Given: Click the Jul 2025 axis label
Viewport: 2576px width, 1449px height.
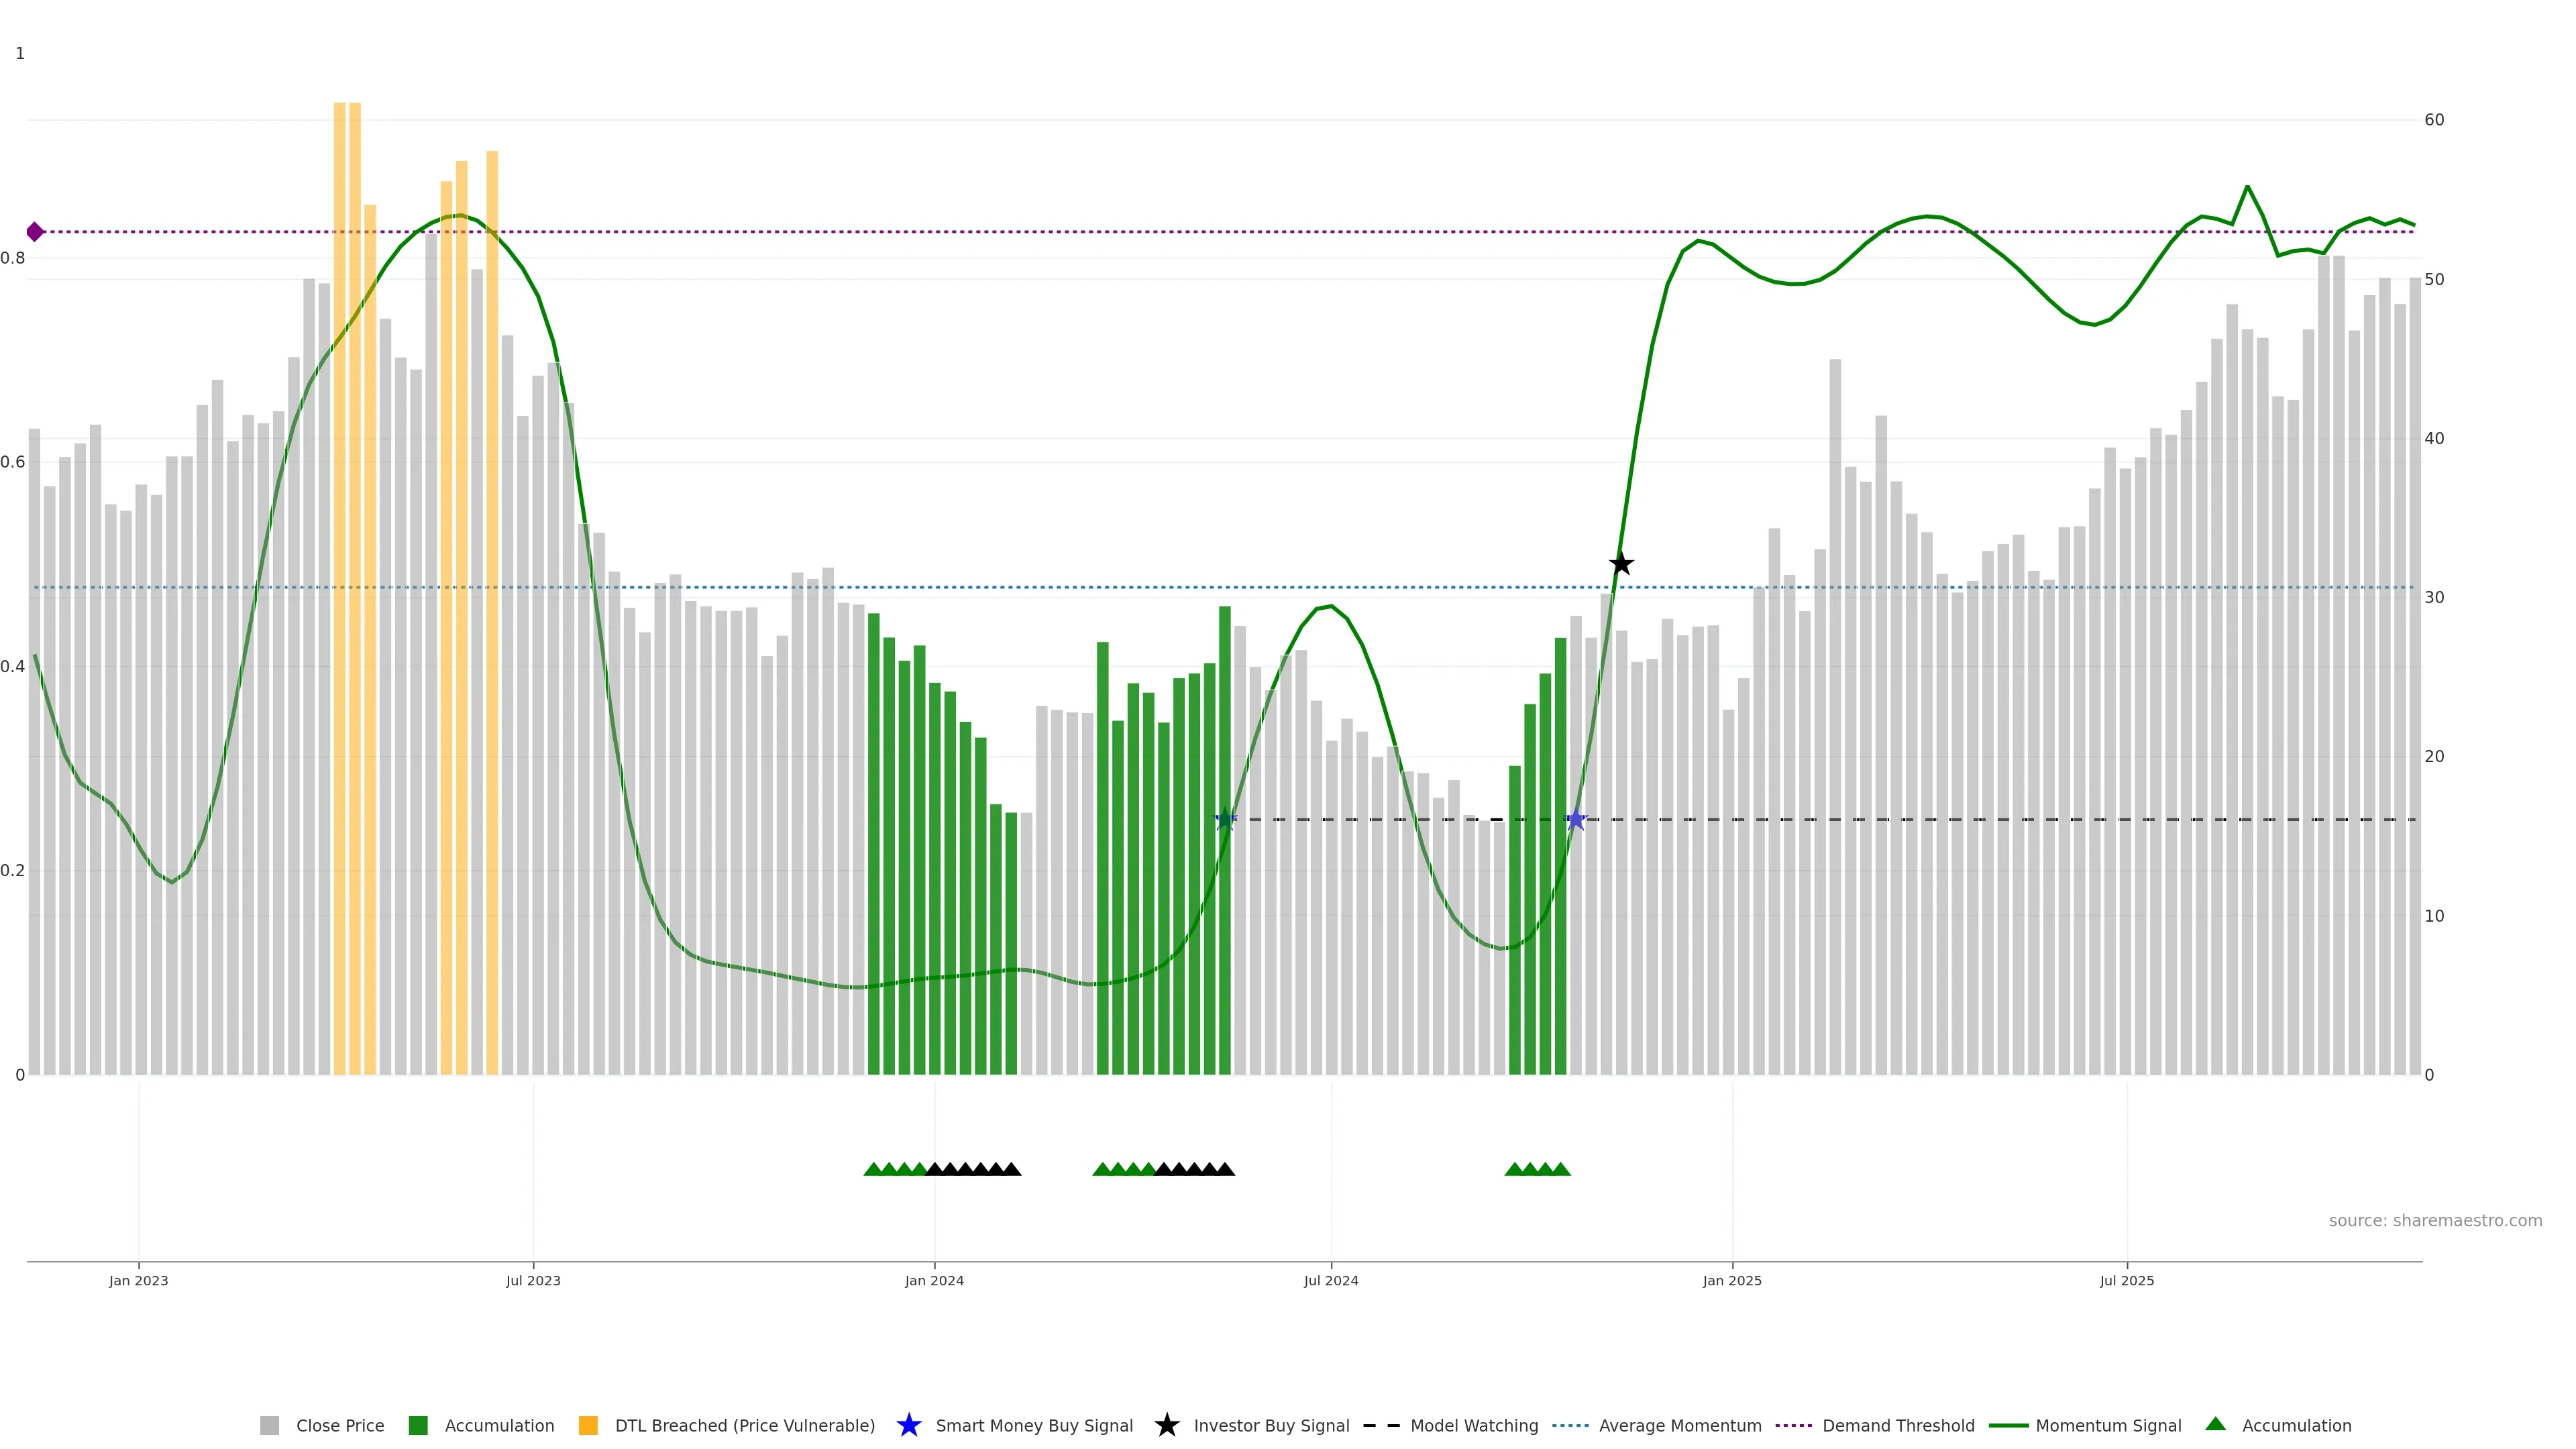Looking at the screenshot, I should [x=2126, y=1280].
